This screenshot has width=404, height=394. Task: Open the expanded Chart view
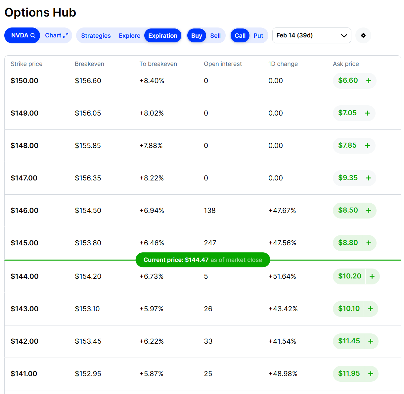[57, 35]
